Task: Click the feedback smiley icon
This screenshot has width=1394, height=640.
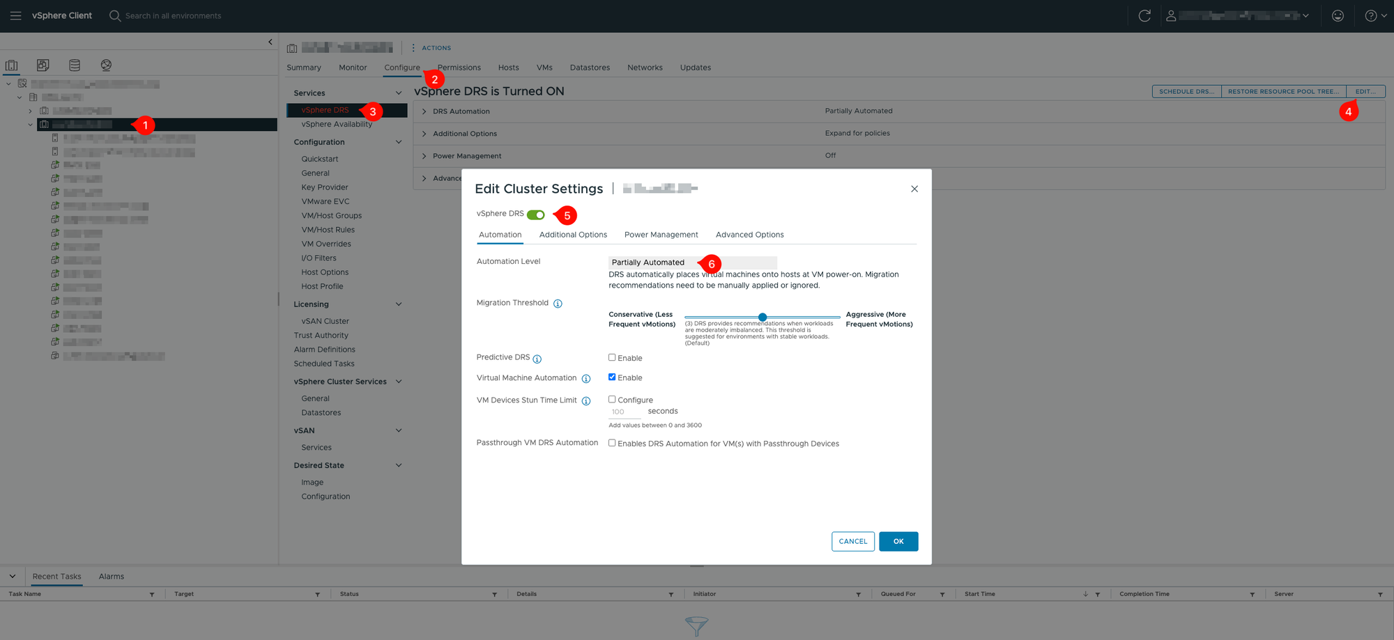Action: point(1337,15)
